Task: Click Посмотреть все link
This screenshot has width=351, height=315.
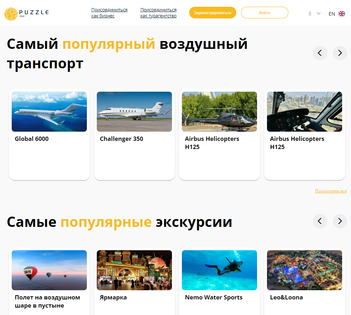Action: tap(331, 191)
